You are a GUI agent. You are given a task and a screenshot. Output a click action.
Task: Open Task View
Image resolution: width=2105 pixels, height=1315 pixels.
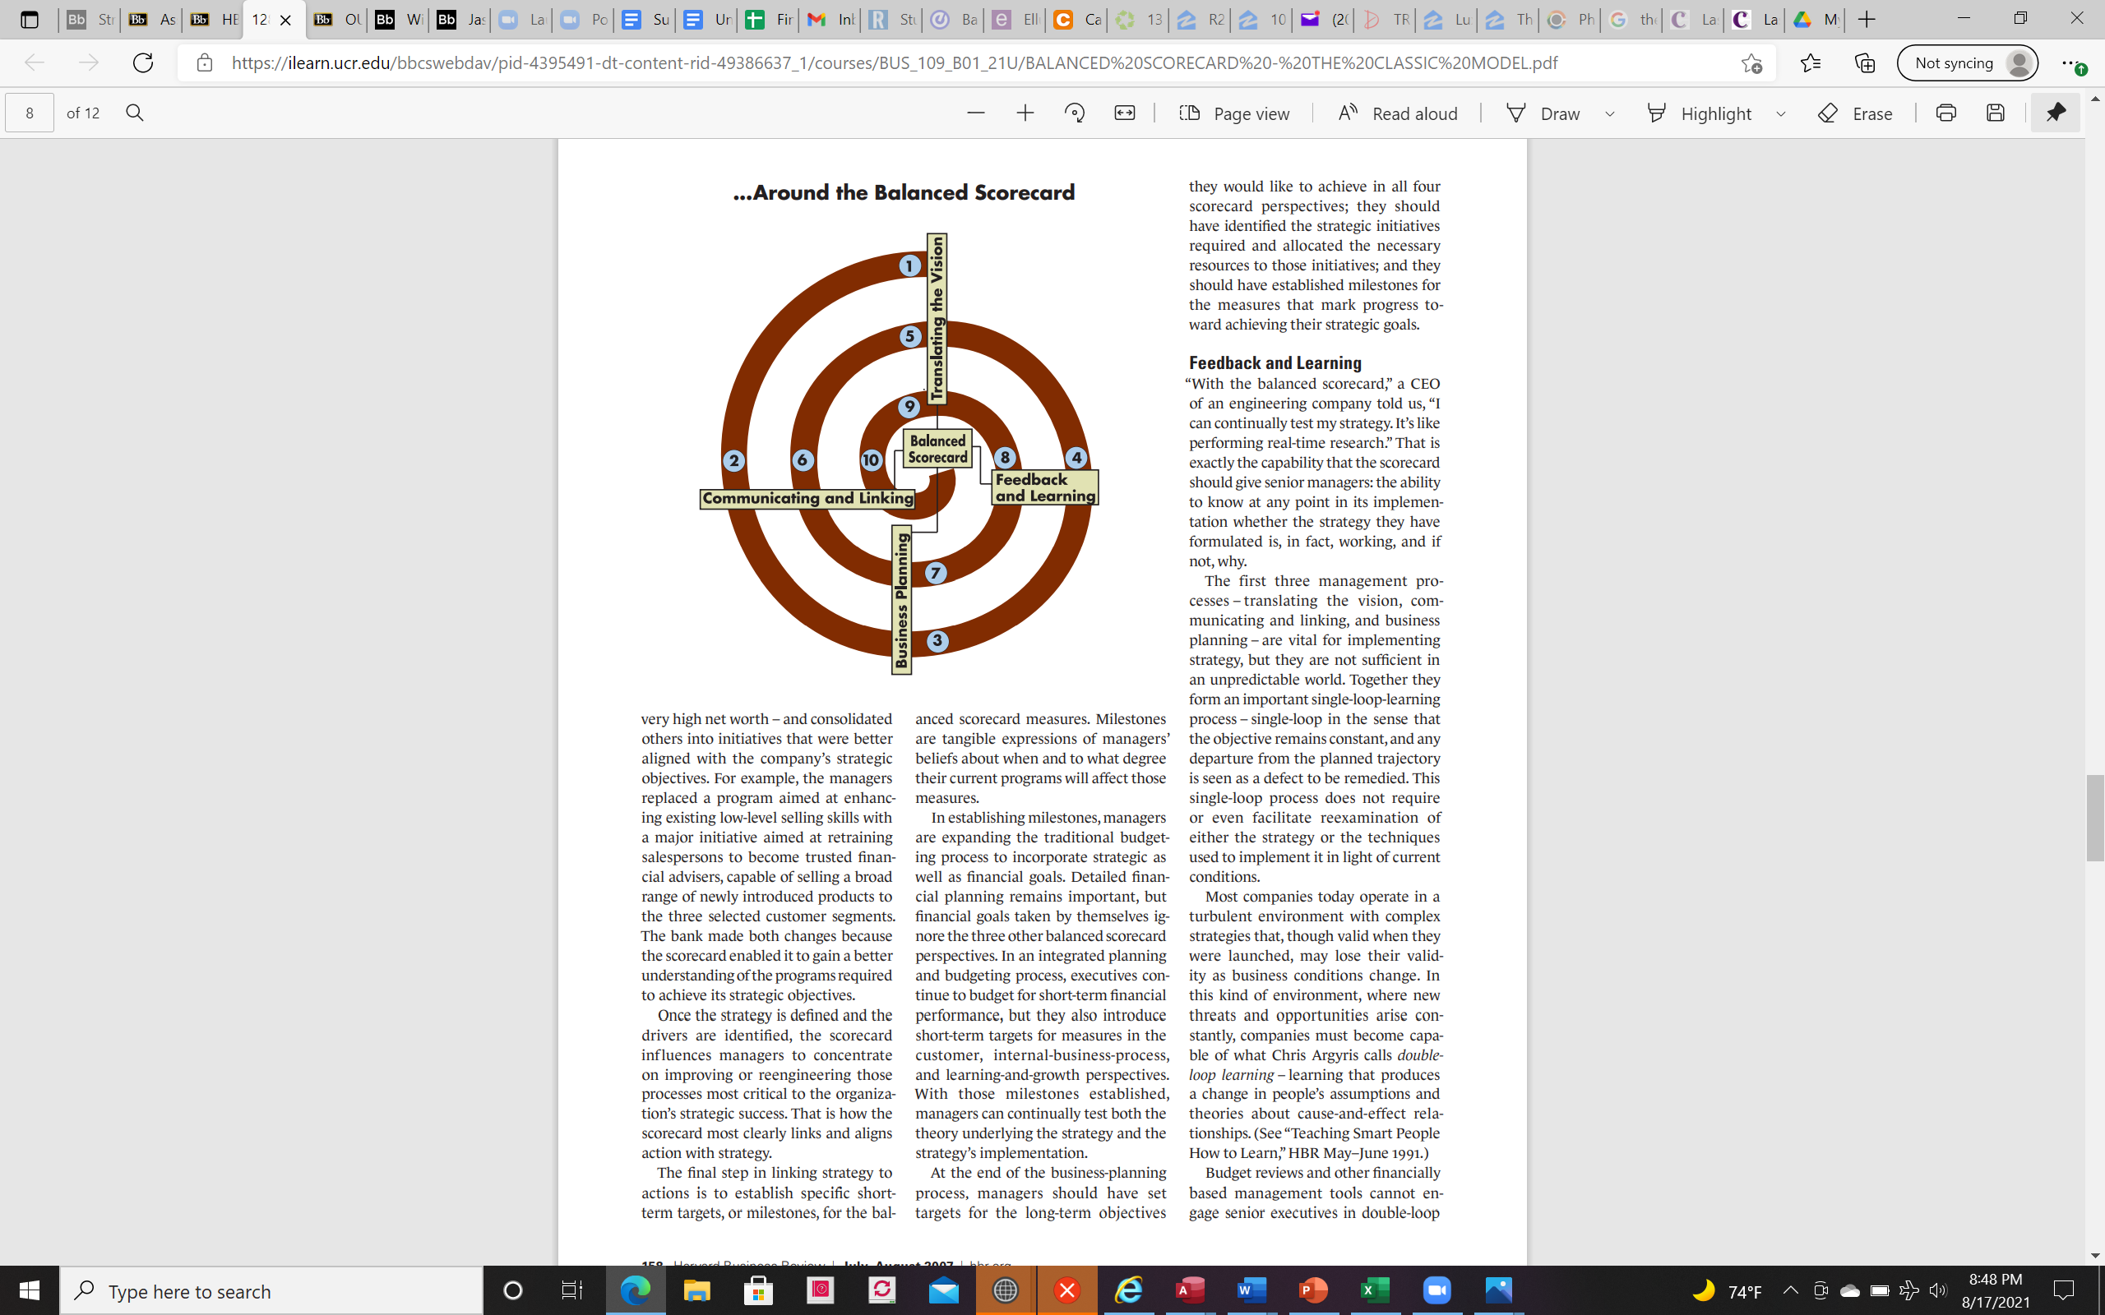(571, 1290)
